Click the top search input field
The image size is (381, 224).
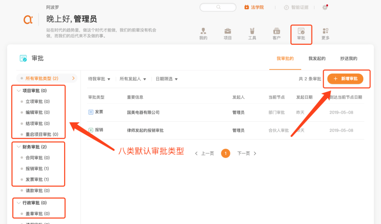(x=218, y=7)
